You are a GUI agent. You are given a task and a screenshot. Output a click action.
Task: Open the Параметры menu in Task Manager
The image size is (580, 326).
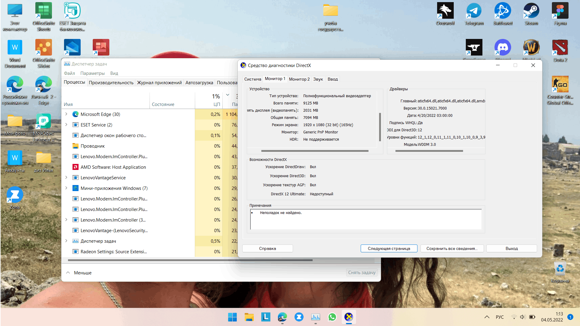coord(92,73)
